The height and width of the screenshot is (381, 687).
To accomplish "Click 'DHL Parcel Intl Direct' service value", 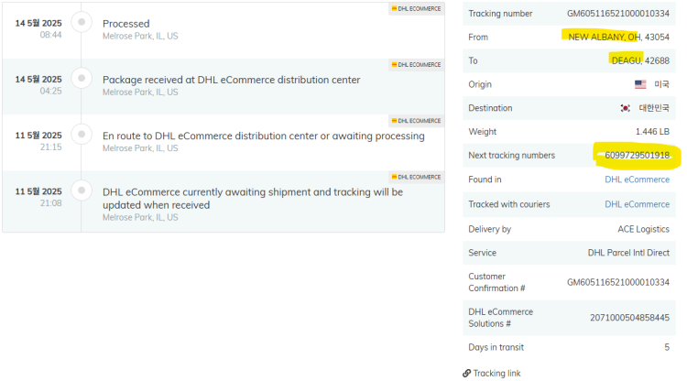I will [628, 253].
